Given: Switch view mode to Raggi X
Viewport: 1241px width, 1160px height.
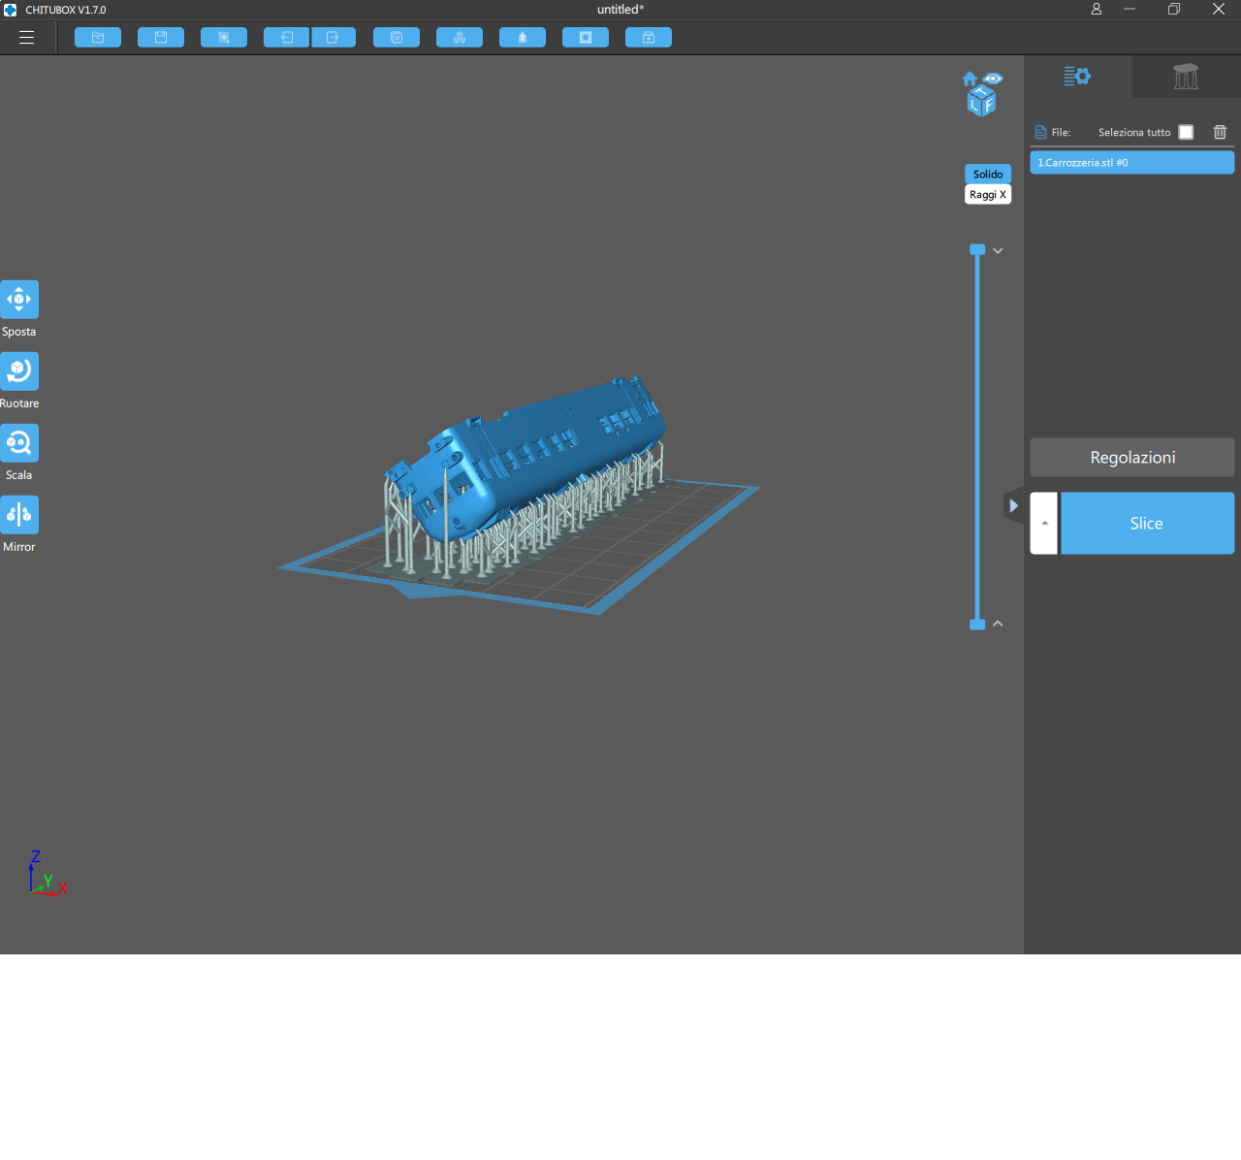Looking at the screenshot, I should [988, 195].
